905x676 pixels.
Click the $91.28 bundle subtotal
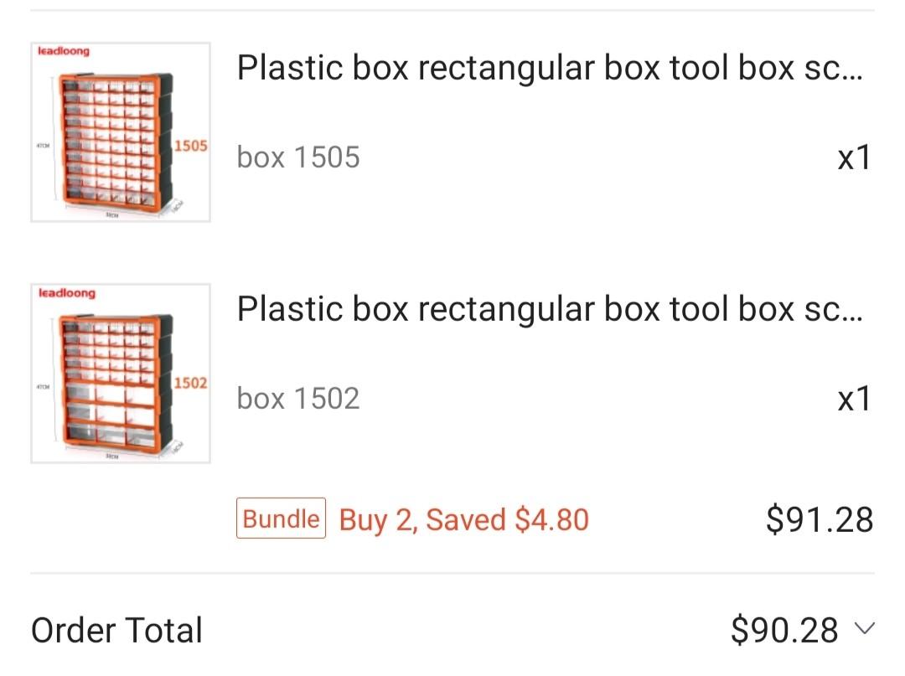(x=820, y=519)
